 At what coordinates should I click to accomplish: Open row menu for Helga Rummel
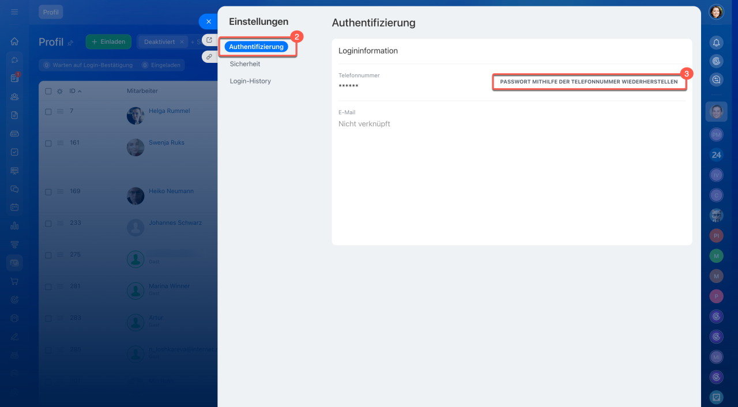tap(59, 111)
